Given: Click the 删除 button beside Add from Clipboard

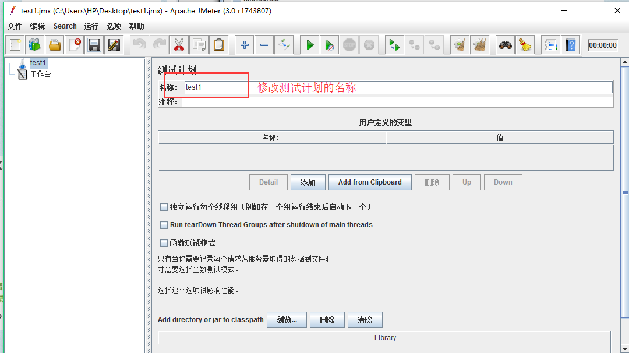Looking at the screenshot, I should pos(432,182).
